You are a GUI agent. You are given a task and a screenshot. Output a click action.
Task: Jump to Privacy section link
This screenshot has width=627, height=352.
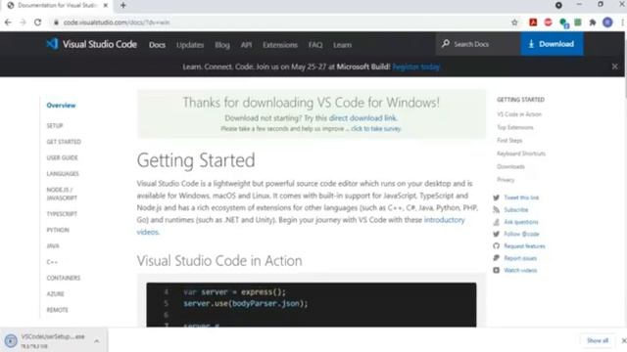click(x=506, y=180)
